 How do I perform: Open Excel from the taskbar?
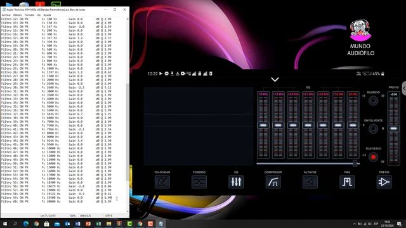[98, 224]
